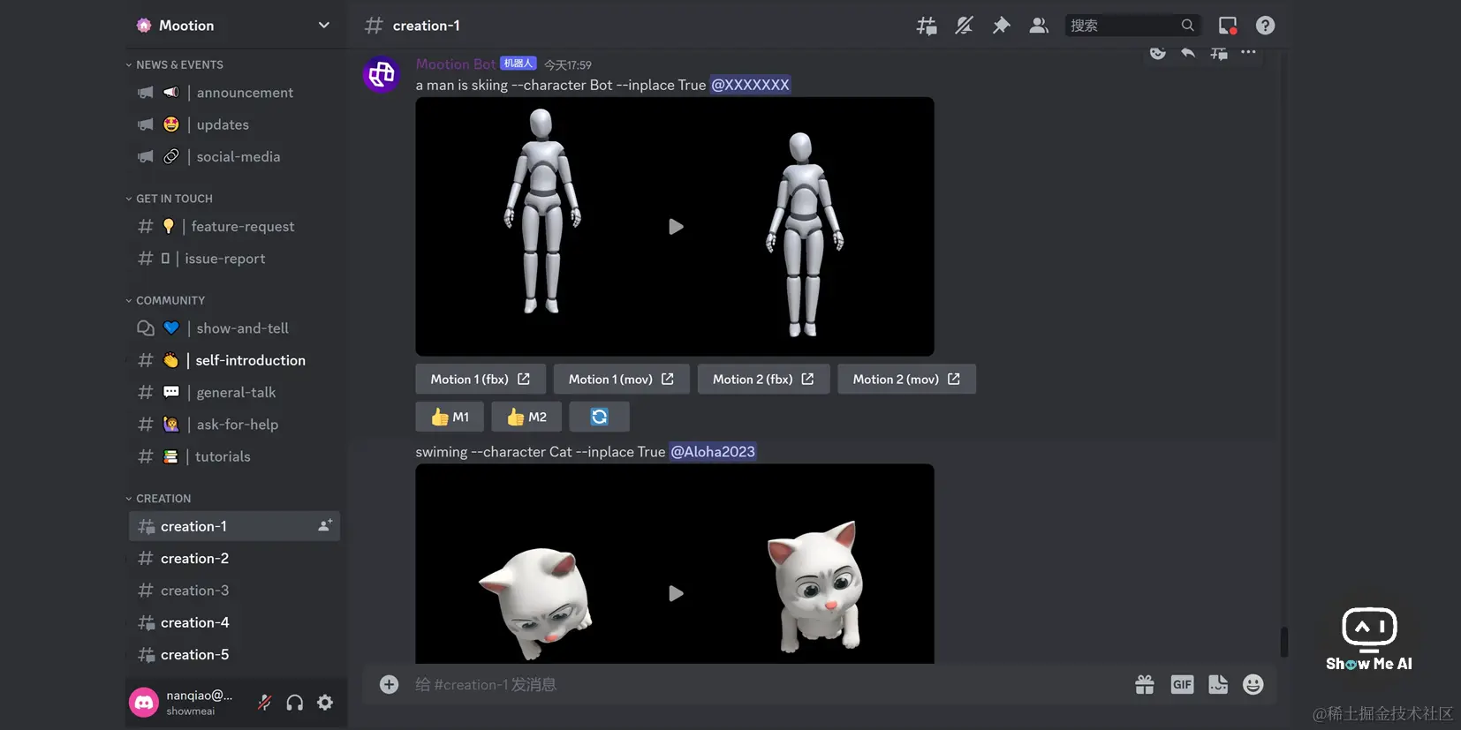Download Motion 2 (mov) file
1461x730 pixels.
click(x=906, y=379)
